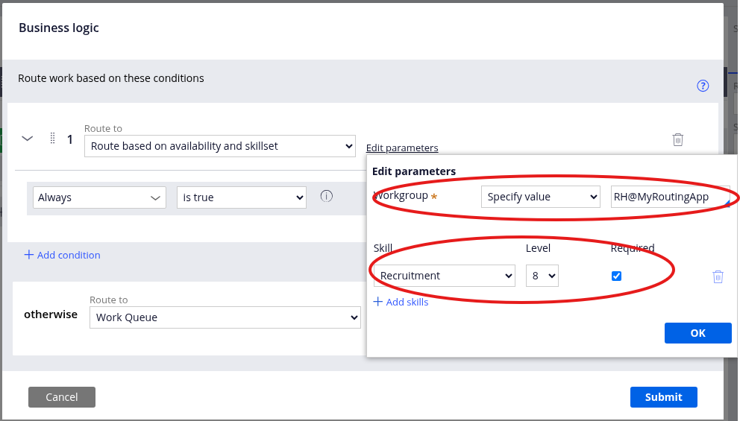Viewport: 740px width, 421px height.
Task: Collapse rule 1 with the chevron
Action: (x=28, y=139)
